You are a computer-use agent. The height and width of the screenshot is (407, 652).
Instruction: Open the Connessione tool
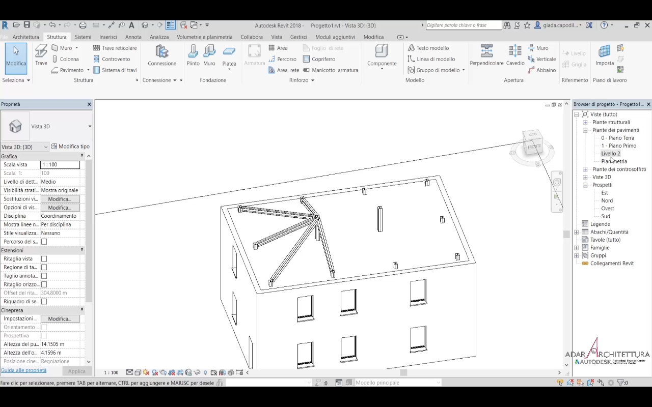pos(162,55)
